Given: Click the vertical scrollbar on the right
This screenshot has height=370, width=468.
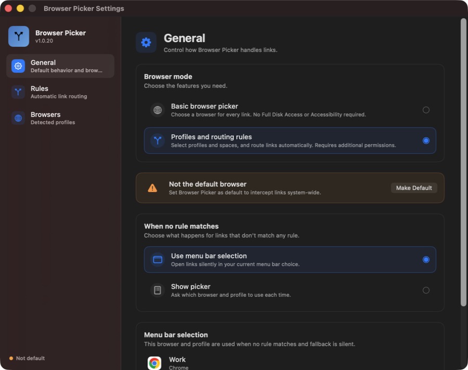Looking at the screenshot, I should [x=463, y=162].
